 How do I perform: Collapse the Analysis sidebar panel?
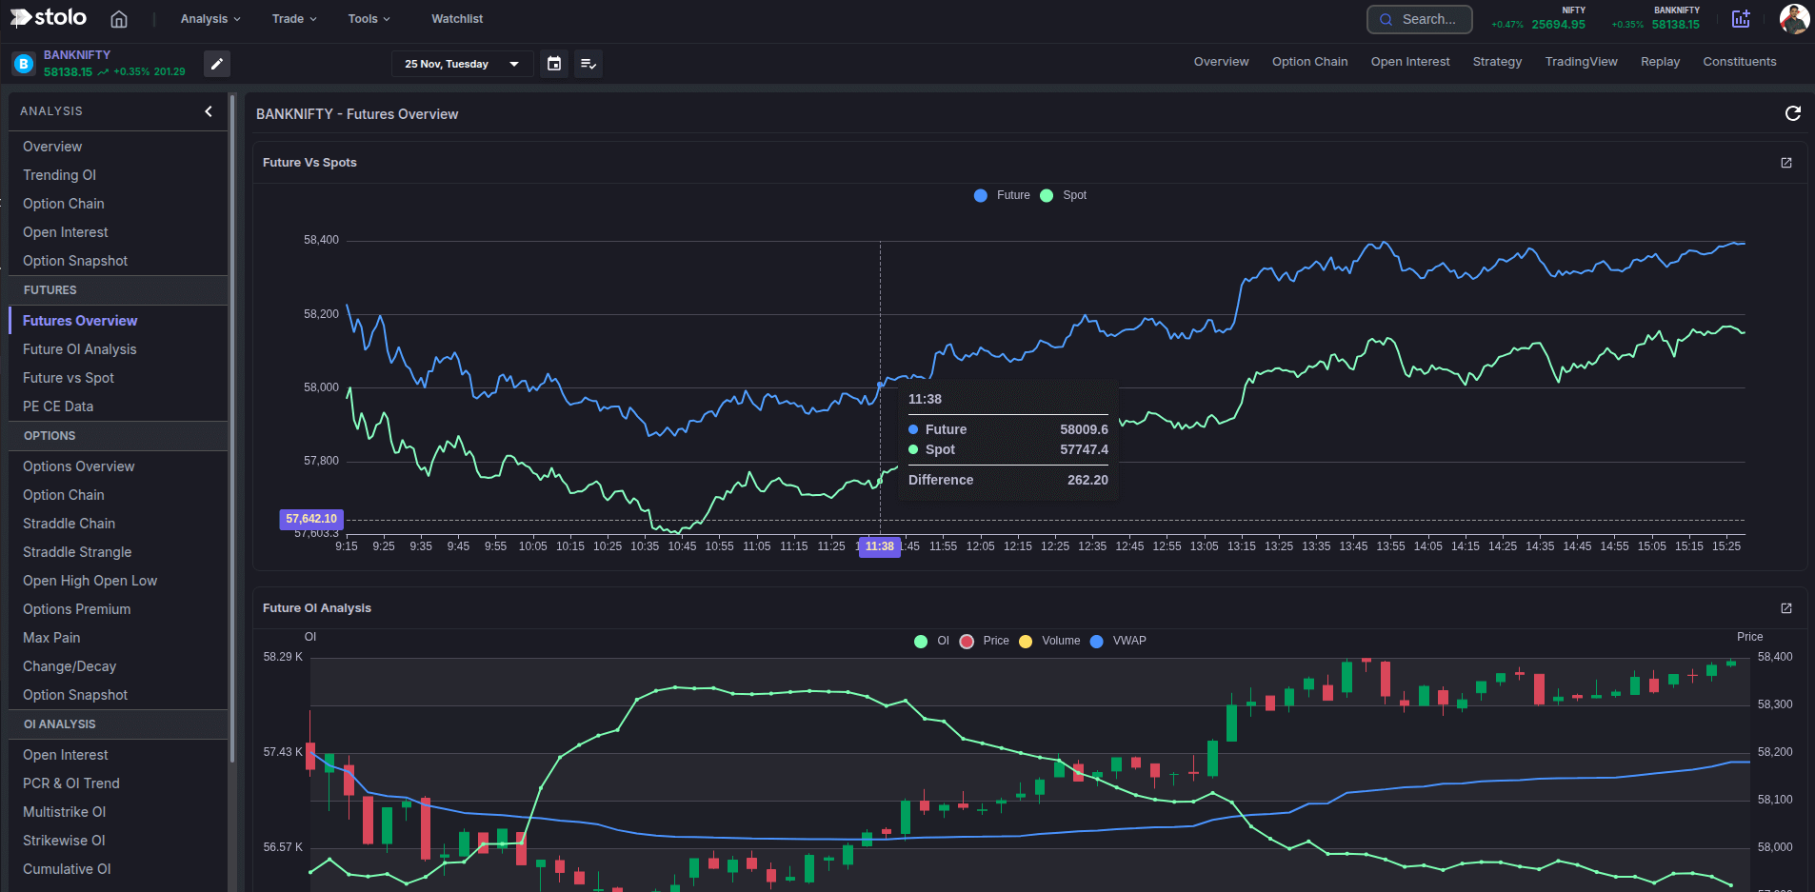(x=208, y=111)
